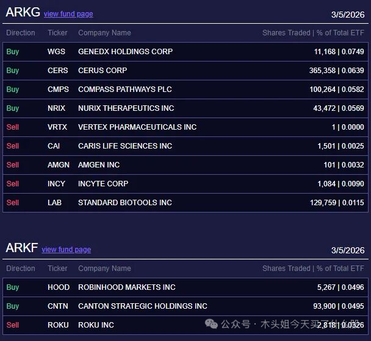The image size is (371, 341).
Task: Click NURIX THERAPEUTICS INC company name
Action: (x=126, y=108)
